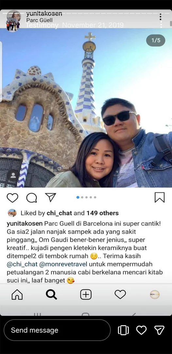
Task: Open story options three-dot menu
Action: 161,20
